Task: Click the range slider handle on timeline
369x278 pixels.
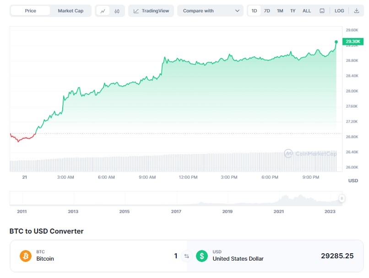Action: tap(342, 198)
